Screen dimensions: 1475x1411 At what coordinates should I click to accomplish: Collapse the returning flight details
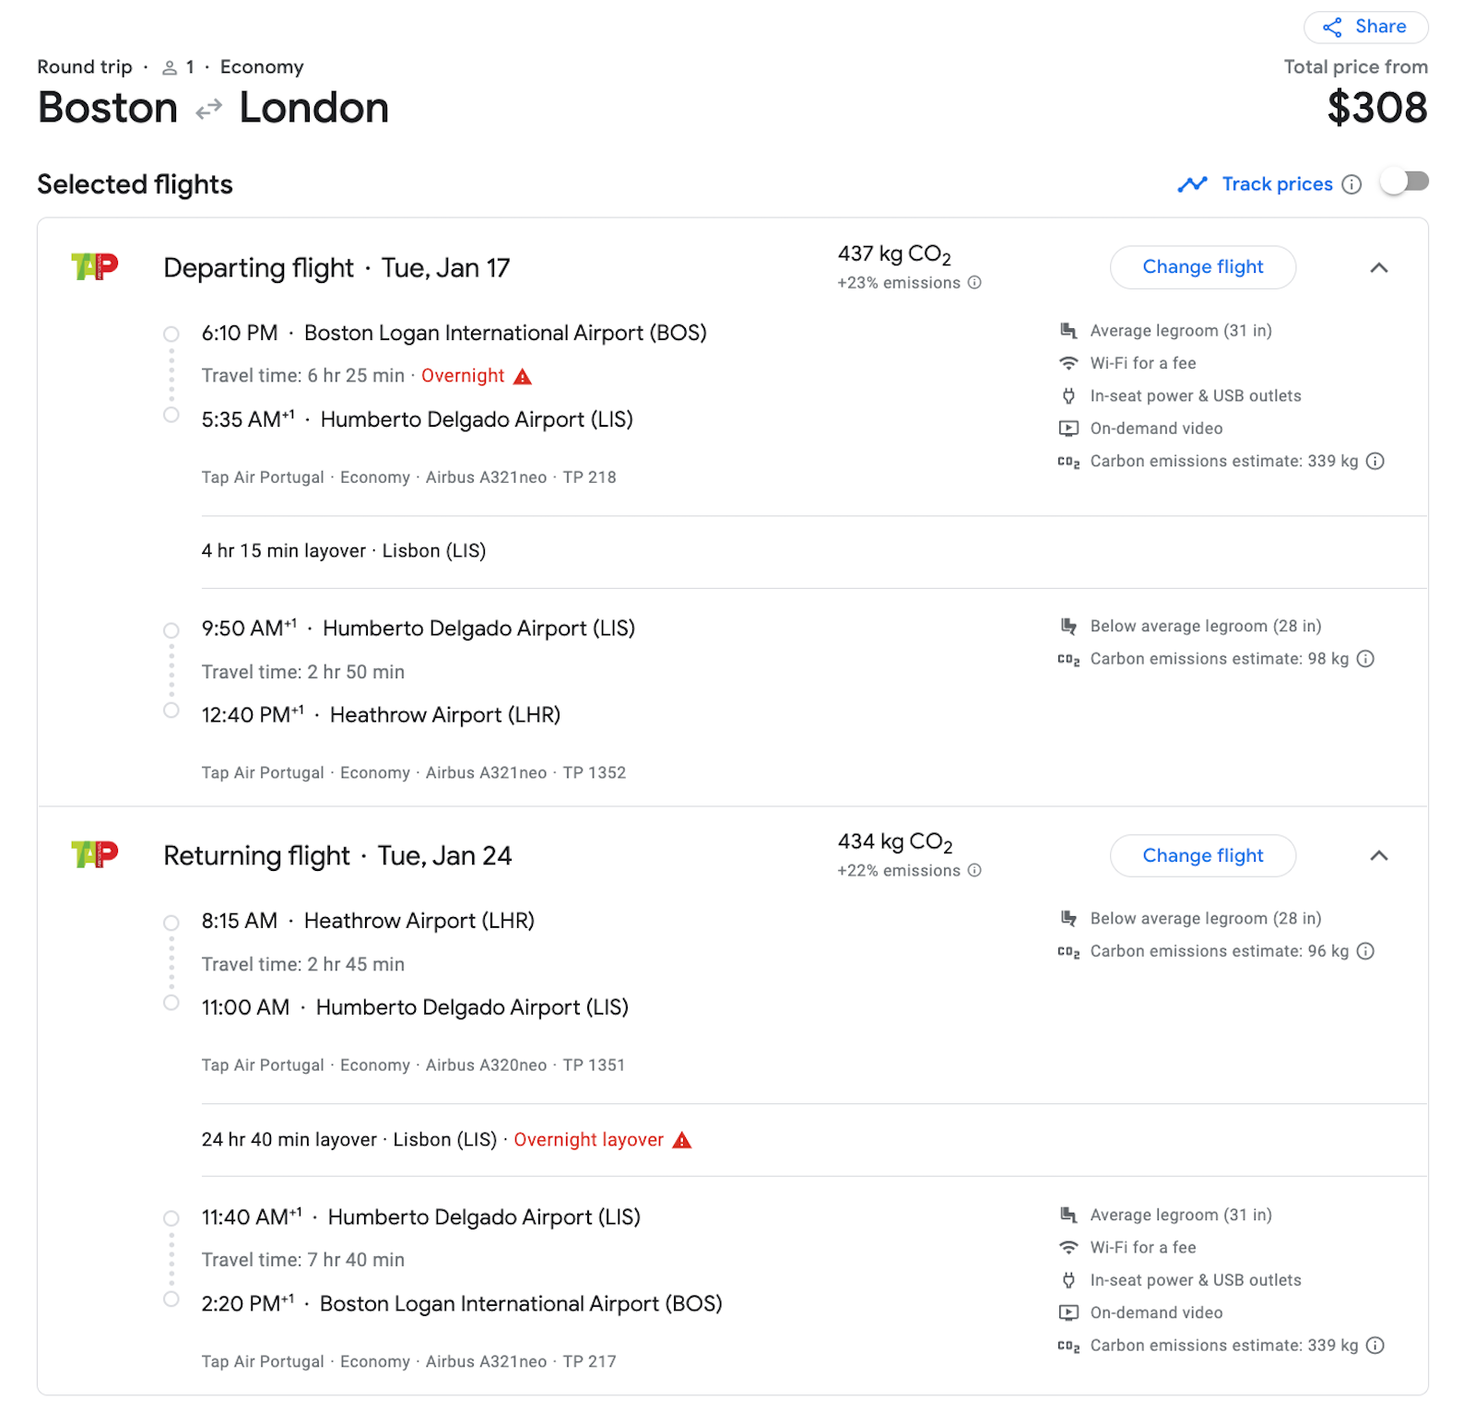pyautogui.click(x=1379, y=855)
